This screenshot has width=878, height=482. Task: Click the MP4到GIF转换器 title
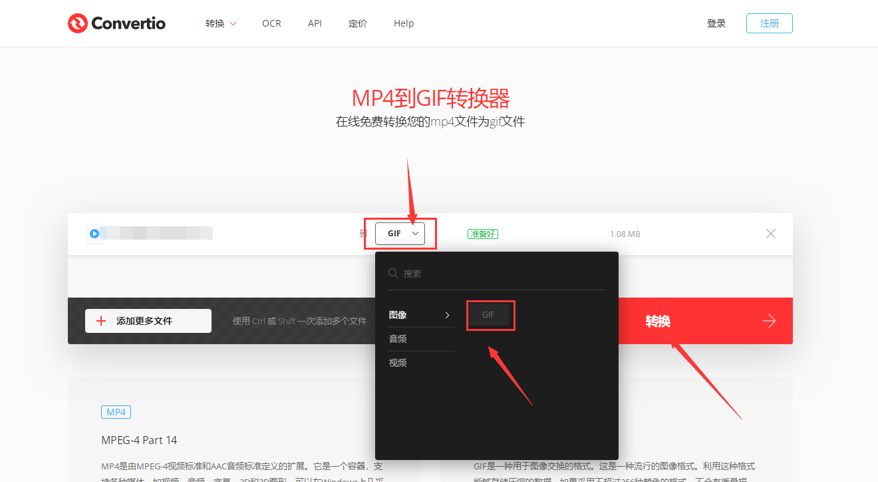[430, 99]
